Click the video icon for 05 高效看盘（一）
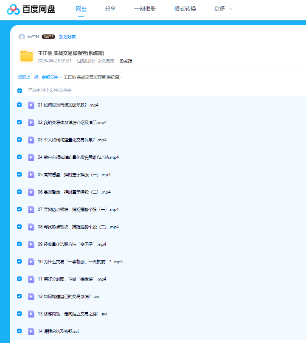 point(31,174)
